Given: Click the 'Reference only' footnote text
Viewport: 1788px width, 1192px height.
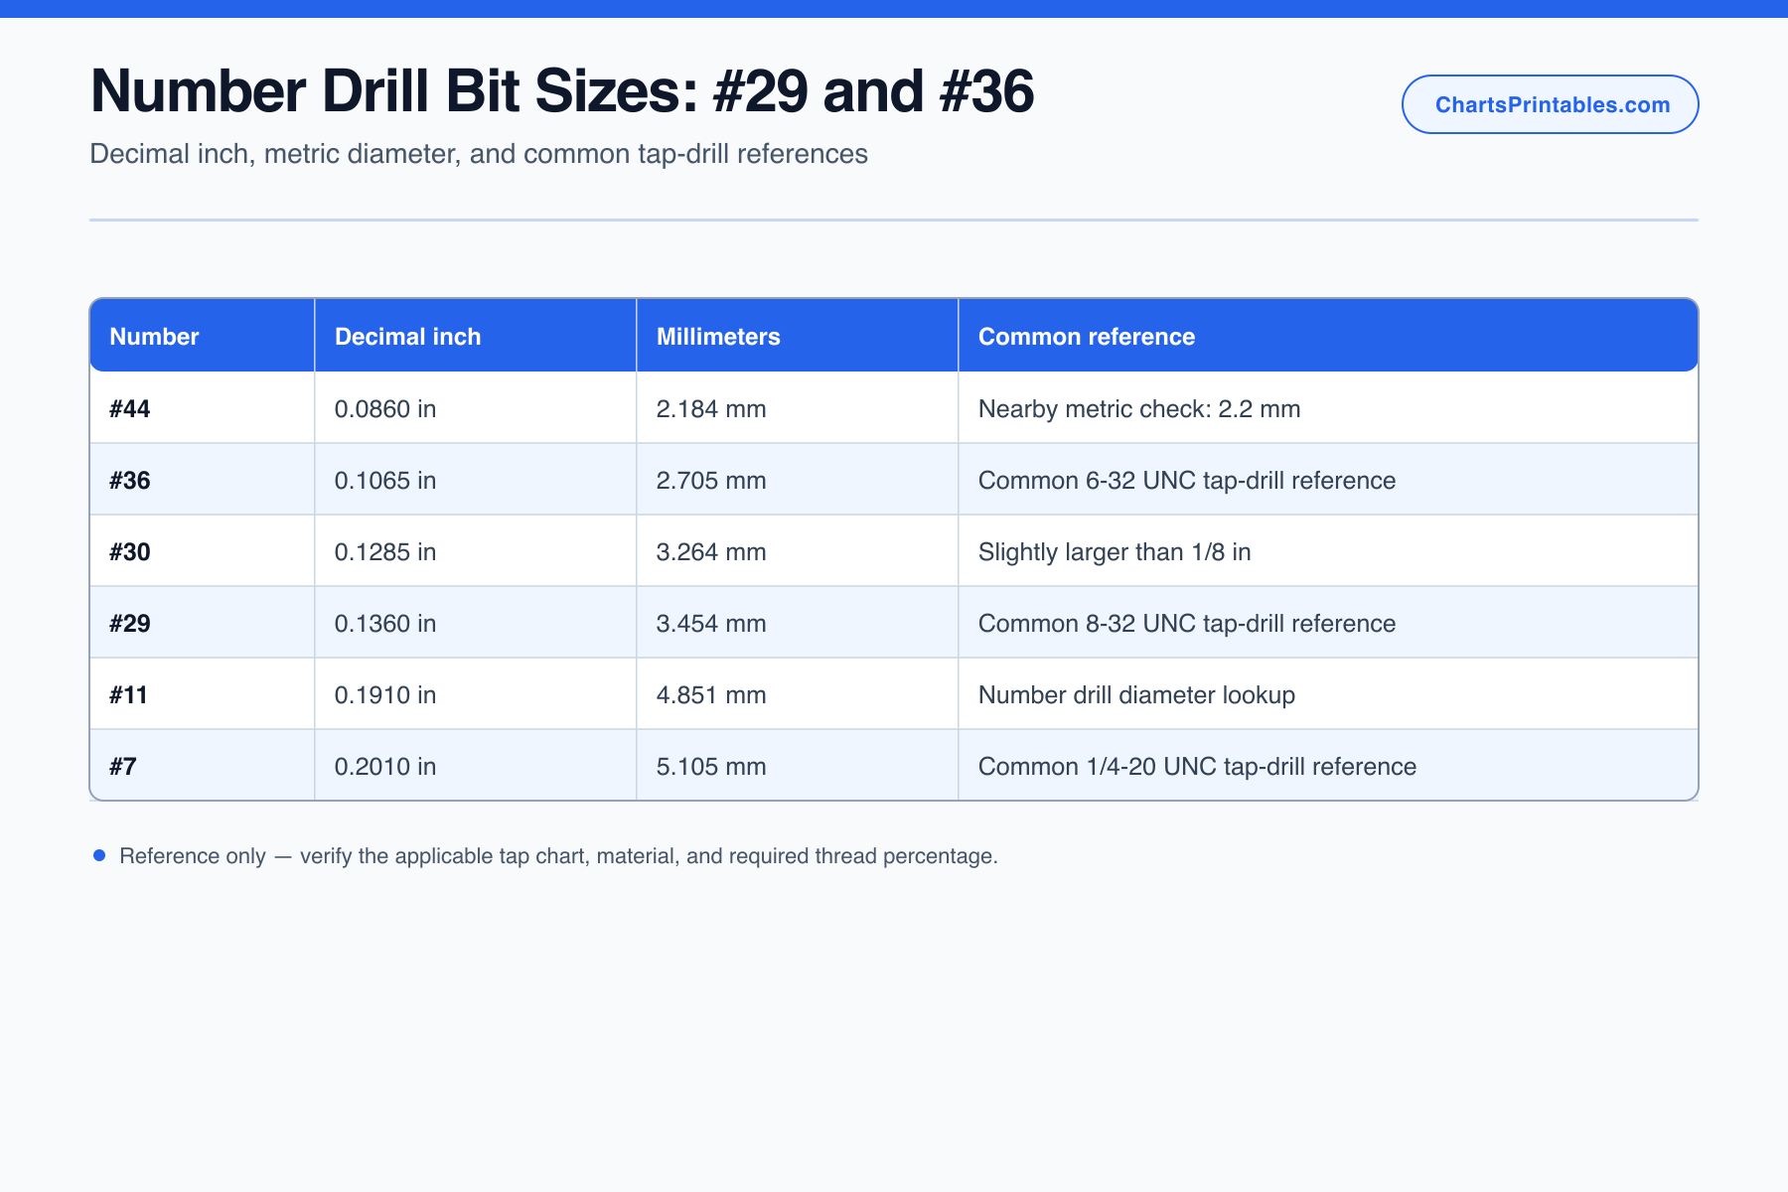Looking at the screenshot, I should (558, 856).
